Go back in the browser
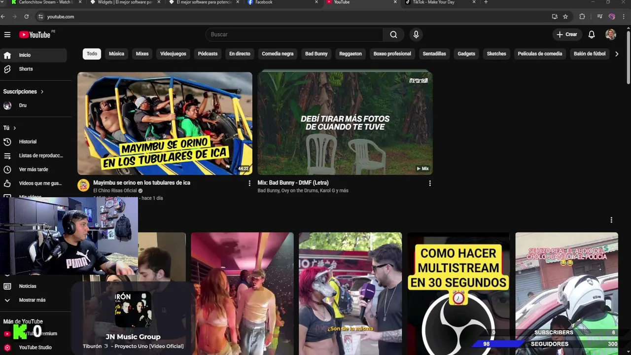 [3, 17]
